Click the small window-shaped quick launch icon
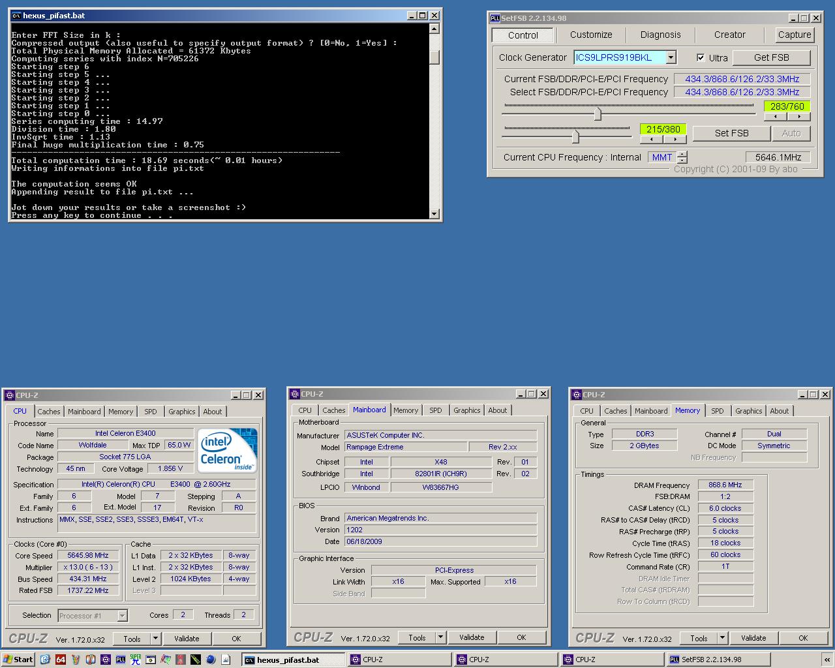 [151, 660]
